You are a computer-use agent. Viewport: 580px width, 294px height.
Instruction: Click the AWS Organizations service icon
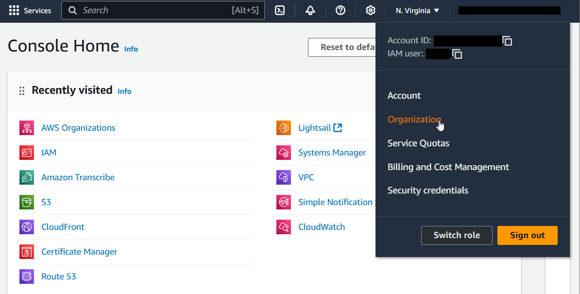click(x=27, y=128)
